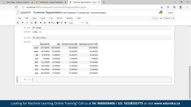Click the Age column header
The image size is (191, 107).
pyautogui.click(x=58, y=44)
